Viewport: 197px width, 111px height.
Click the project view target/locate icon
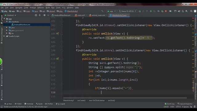(x=36, y=15)
